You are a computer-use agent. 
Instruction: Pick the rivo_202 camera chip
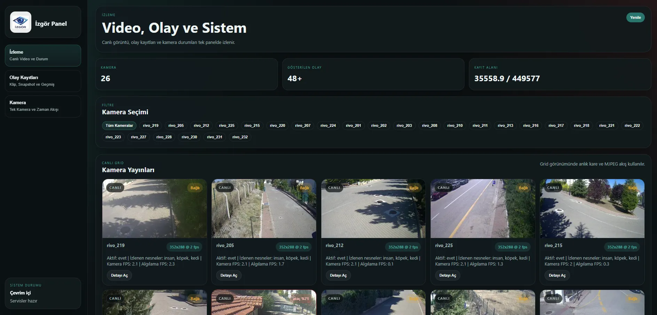pos(379,125)
